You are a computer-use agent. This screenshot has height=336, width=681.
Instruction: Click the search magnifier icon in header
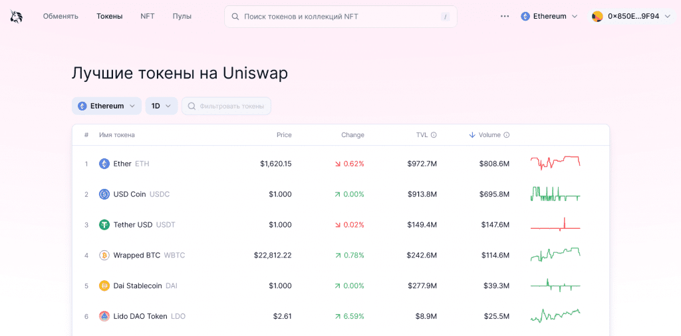(x=235, y=17)
